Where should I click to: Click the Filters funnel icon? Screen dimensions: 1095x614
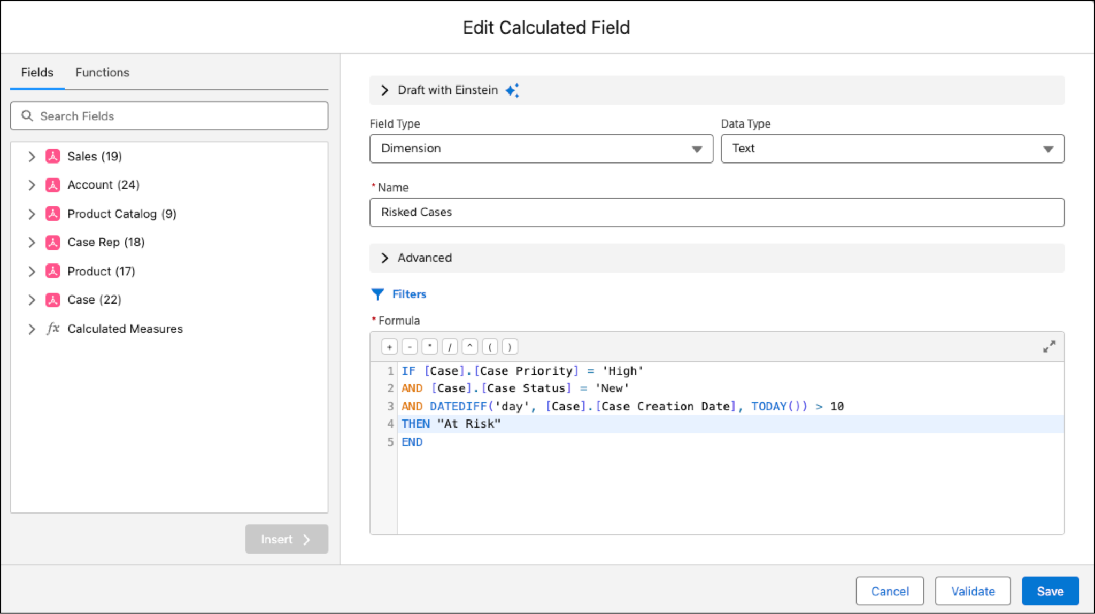377,294
